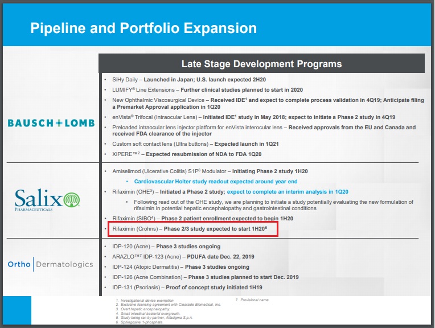Click the 'IDP-124 (Atopic Dermatitis)' bullet
The height and width of the screenshot is (328, 435).
click(x=180, y=267)
